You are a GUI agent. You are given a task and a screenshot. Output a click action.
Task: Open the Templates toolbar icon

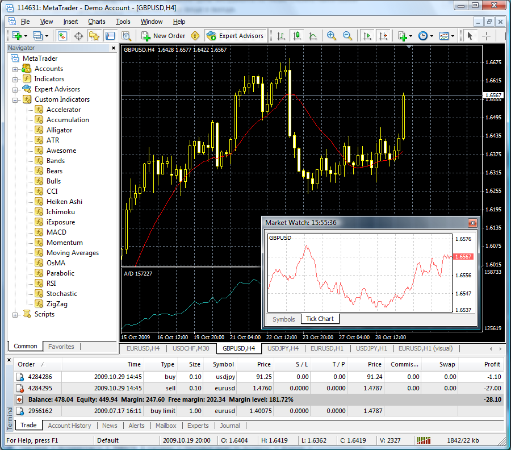444,36
